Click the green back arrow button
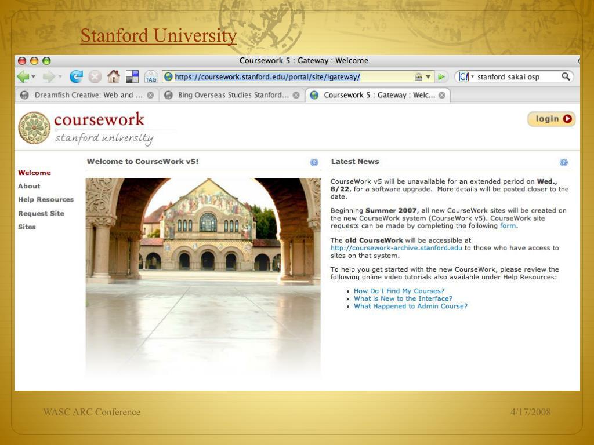Viewport: 594px width, 445px height. 23,77
